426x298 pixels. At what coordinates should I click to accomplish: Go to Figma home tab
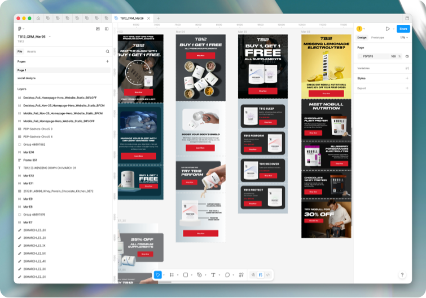pyautogui.click(x=38, y=19)
